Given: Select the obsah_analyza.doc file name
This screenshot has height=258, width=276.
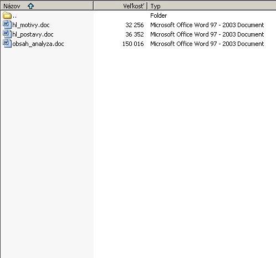Looking at the screenshot, I should point(38,44).
